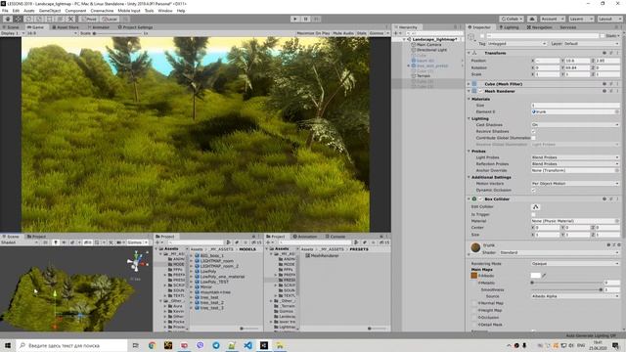Select the Hand tool in the toolbar

(x=8, y=19)
